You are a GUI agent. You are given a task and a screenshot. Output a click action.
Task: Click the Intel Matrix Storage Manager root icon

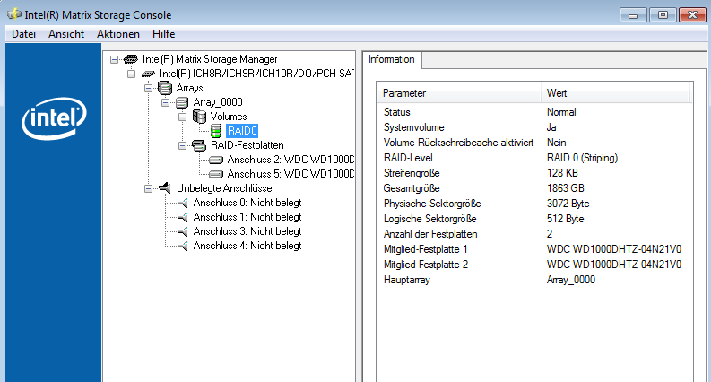coord(131,59)
